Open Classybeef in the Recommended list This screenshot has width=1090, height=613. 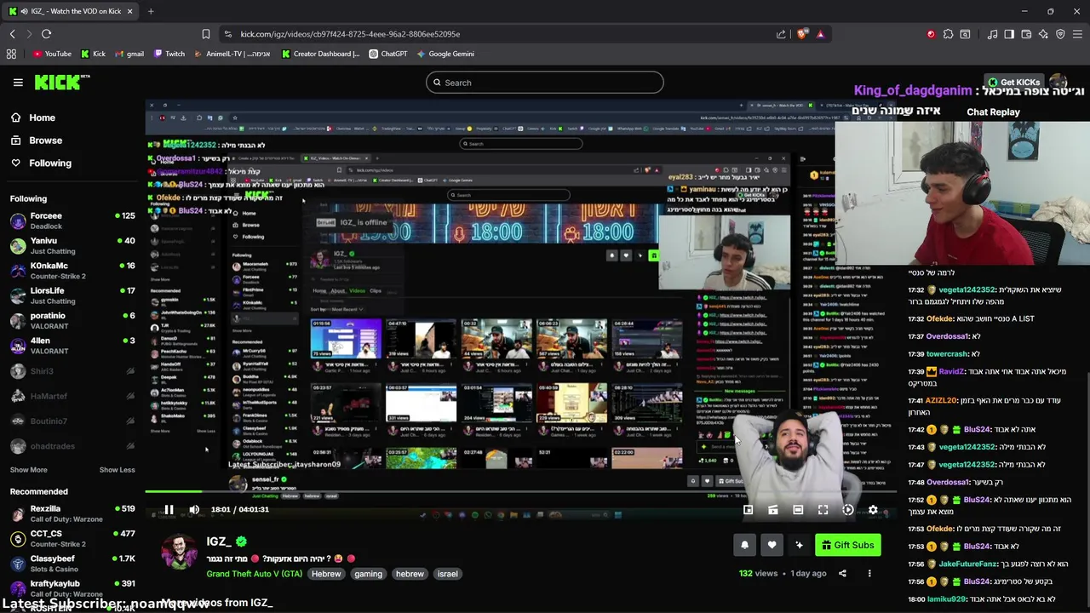pos(72,563)
